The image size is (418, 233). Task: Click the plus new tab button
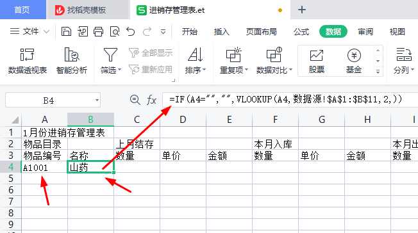302,10
